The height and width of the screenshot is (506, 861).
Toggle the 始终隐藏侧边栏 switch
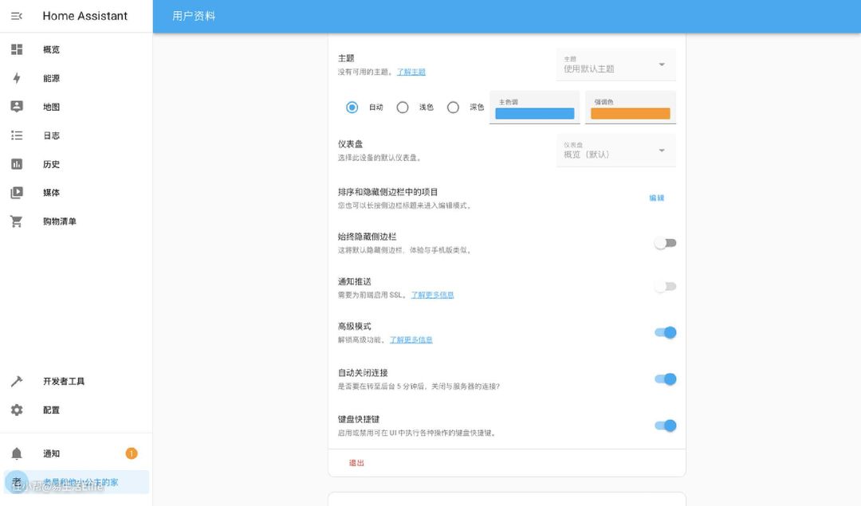[665, 243]
